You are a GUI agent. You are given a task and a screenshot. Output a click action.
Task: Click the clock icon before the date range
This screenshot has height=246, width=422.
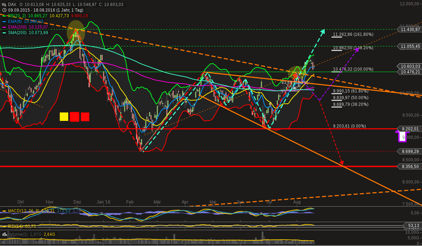(4, 10)
